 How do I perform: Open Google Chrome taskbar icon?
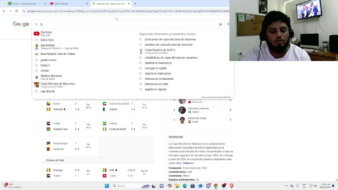216,186
